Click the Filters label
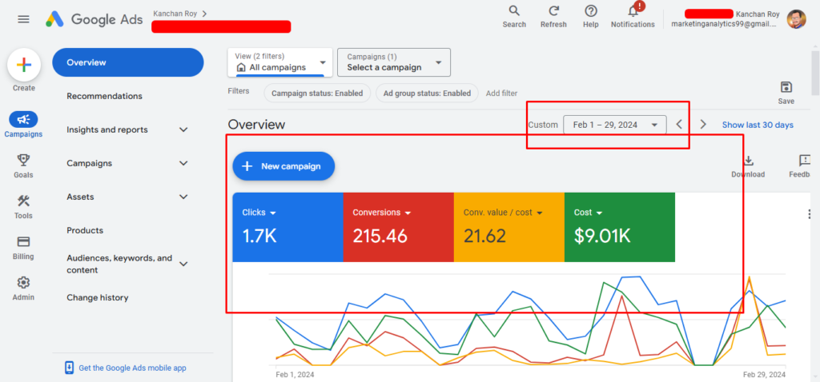 pyautogui.click(x=239, y=91)
